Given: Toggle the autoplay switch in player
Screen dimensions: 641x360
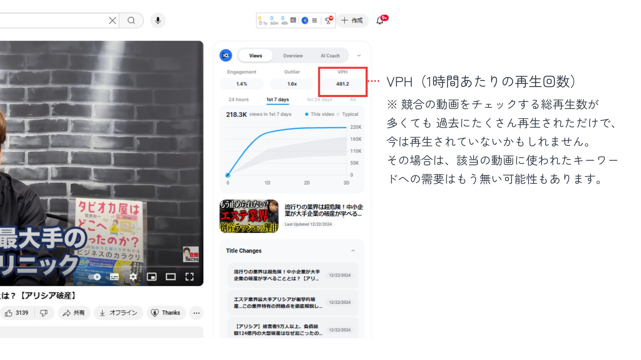Looking at the screenshot, I should 94,277.
